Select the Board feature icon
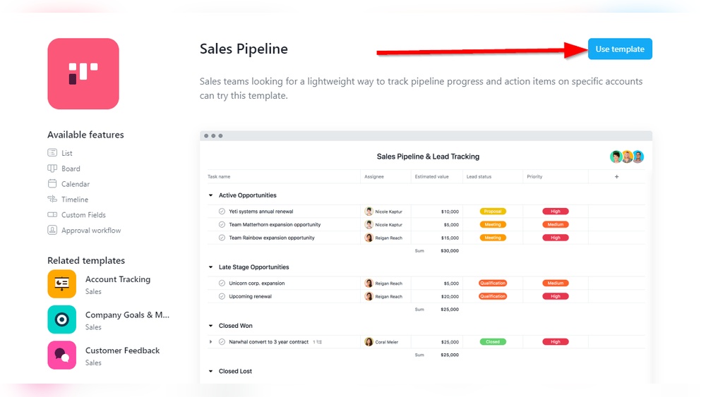The width and height of the screenshot is (706, 397). click(52, 168)
